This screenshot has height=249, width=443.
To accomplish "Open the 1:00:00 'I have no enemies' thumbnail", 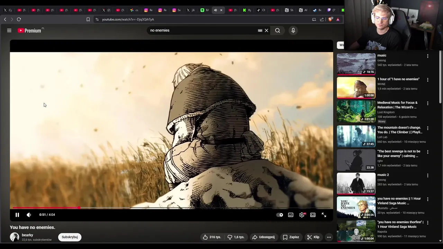I will (356, 88).
